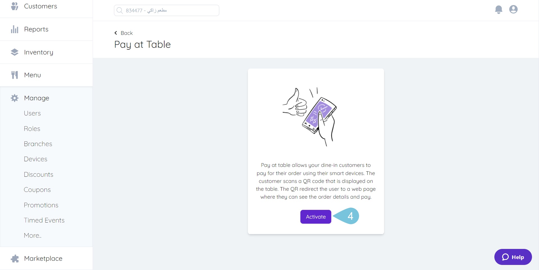Screen dimensions: 539x270
Task: Go to the Discounts page
Action: click(38, 174)
